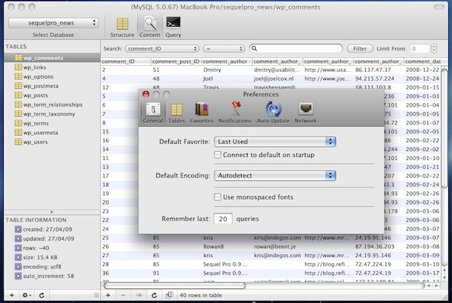Select the General preferences tab
The width and height of the screenshot is (452, 303).
coord(153,113)
